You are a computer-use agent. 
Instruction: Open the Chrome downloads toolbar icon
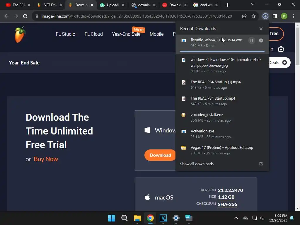point(265,16)
